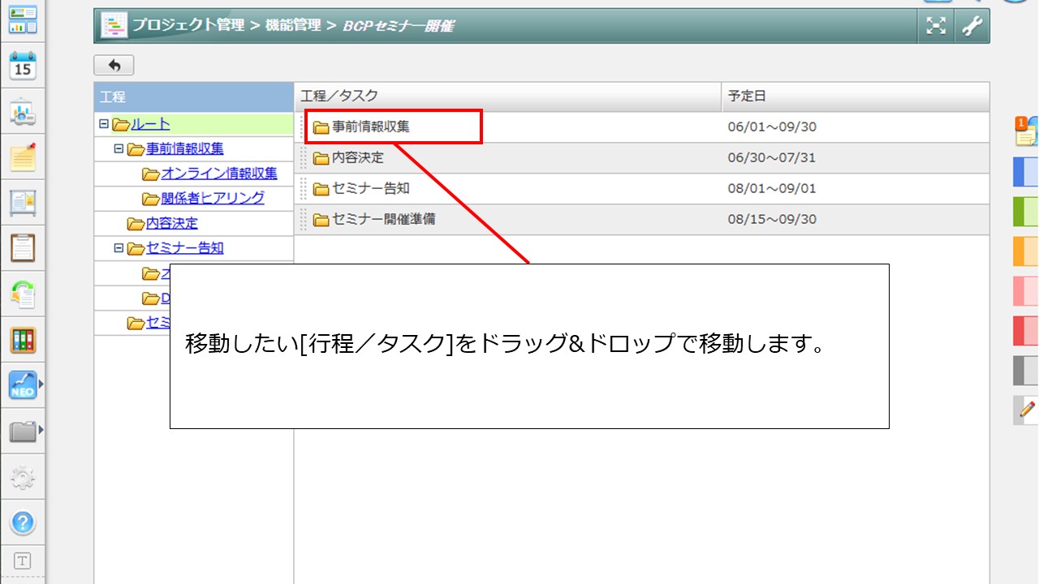The width and height of the screenshot is (1039, 584).
Task: Select 内容決定 in the left tree
Action: pyautogui.click(x=171, y=223)
